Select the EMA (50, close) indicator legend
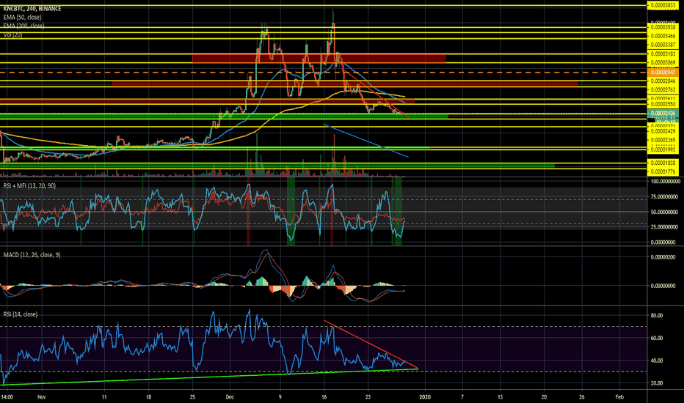 click(22, 17)
